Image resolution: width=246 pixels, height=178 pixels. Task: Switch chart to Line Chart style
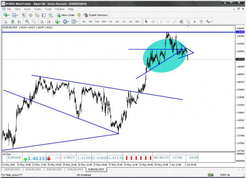pos(19,22)
